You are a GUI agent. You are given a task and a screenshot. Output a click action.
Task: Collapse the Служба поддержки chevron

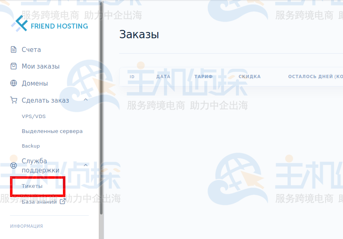(86, 165)
